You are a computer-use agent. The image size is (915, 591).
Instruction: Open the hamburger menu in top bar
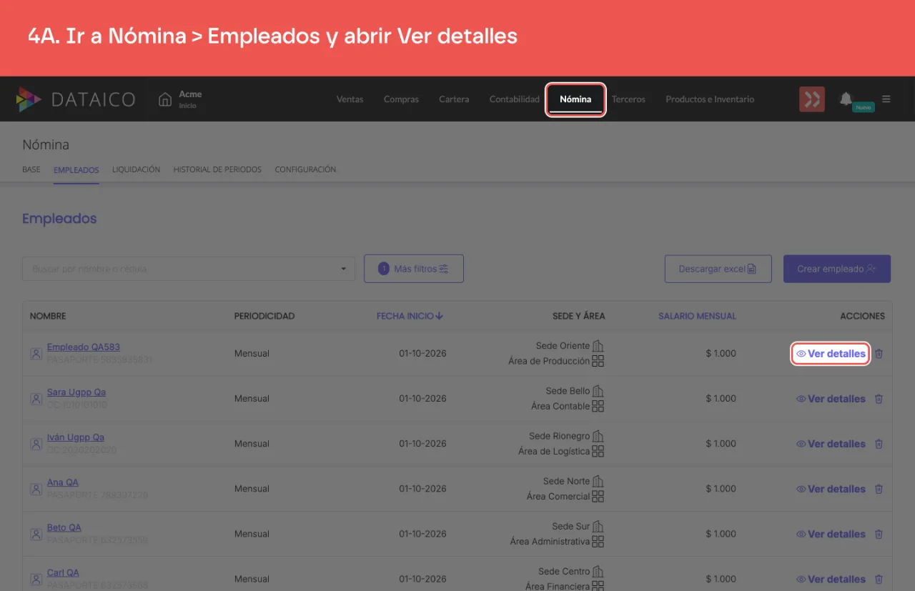click(886, 99)
